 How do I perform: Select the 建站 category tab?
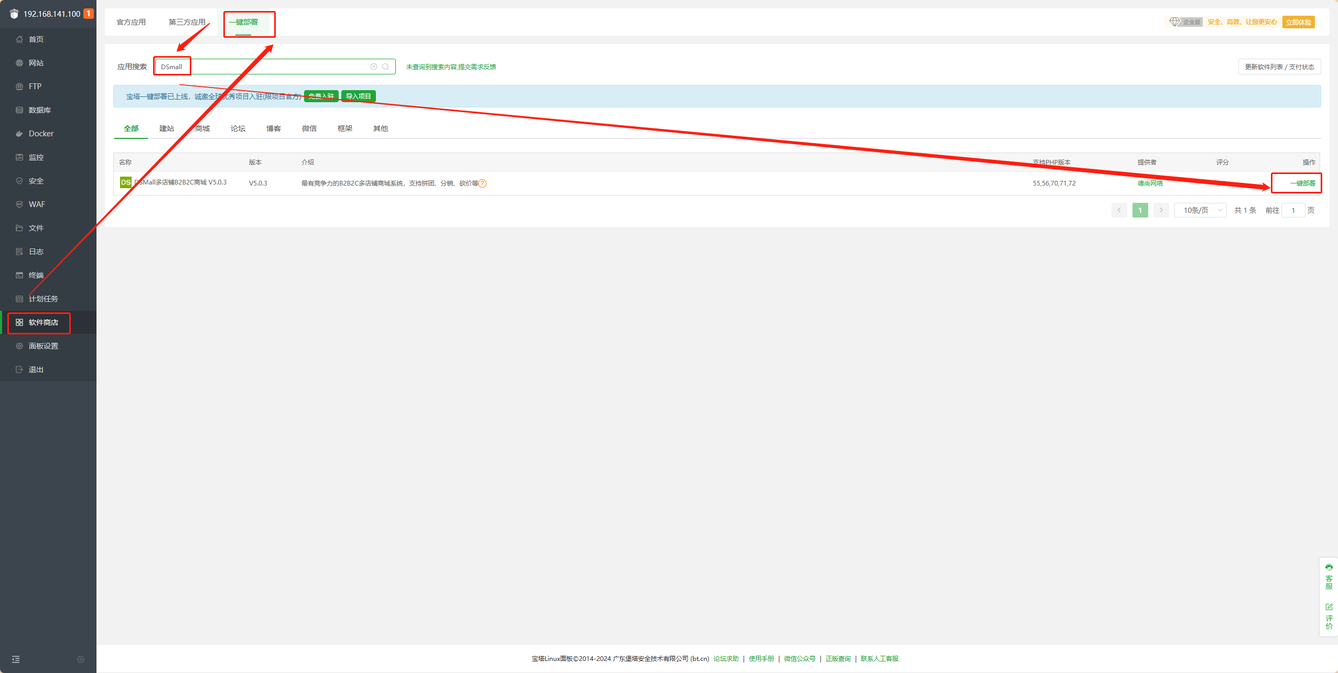(167, 128)
